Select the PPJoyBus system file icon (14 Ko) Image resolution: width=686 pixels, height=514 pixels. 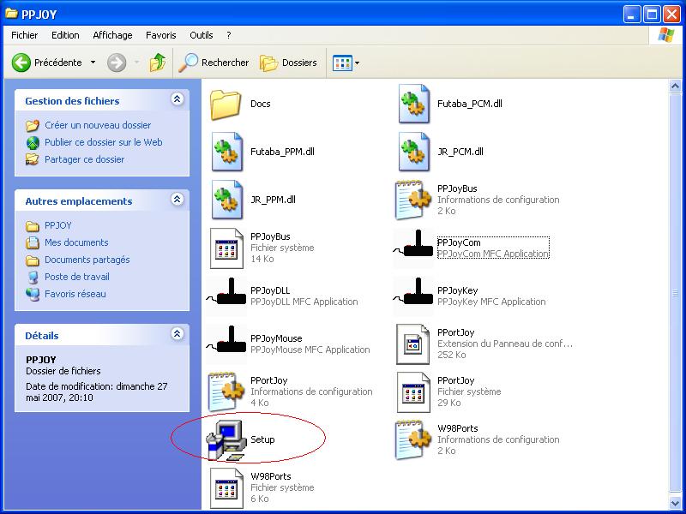point(226,248)
